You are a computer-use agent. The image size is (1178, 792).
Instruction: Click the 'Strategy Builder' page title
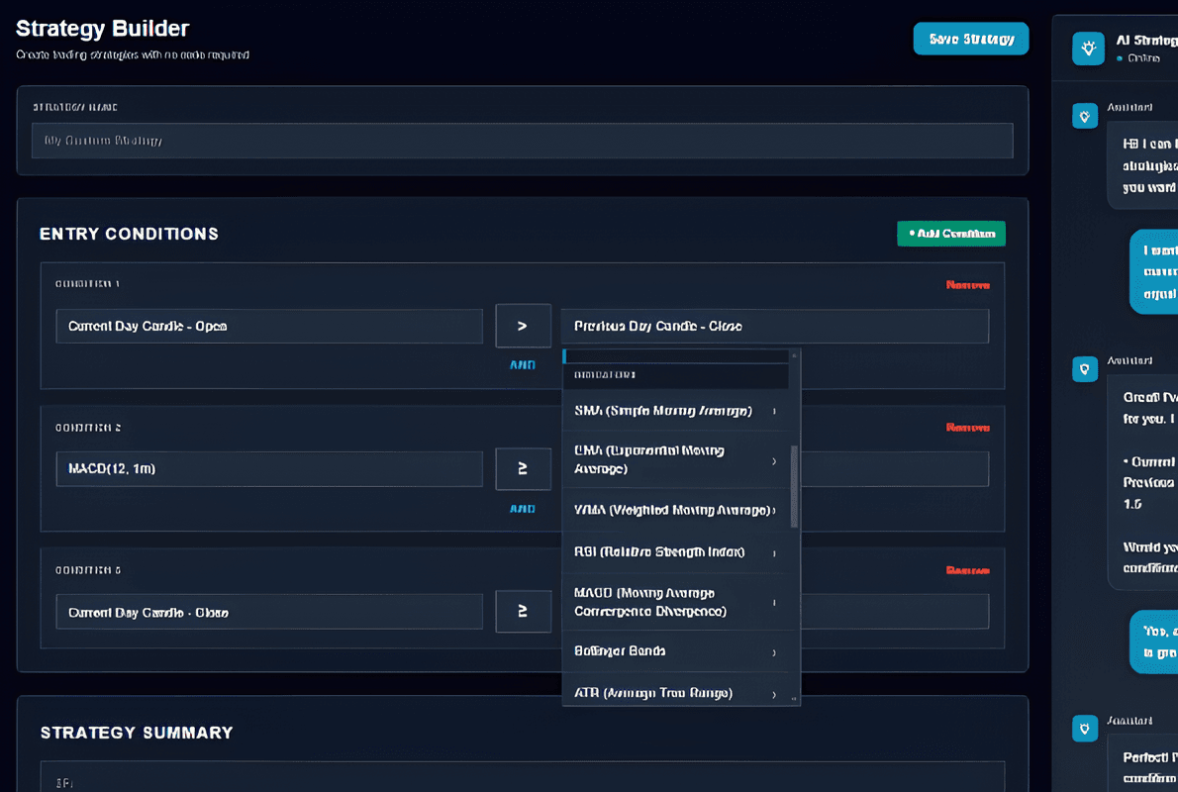coord(102,29)
